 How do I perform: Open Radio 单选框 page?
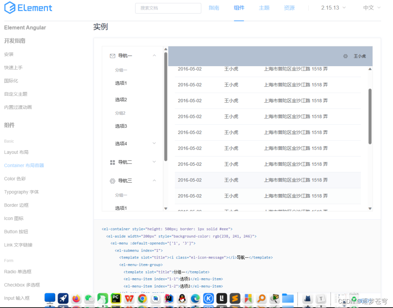click(x=18, y=272)
